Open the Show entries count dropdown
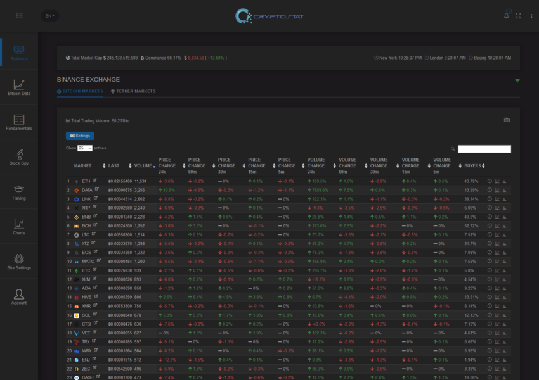The width and height of the screenshot is (539, 380). tap(84, 148)
